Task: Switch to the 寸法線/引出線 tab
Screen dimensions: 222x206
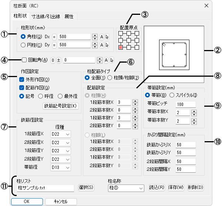Action: pos(46,16)
